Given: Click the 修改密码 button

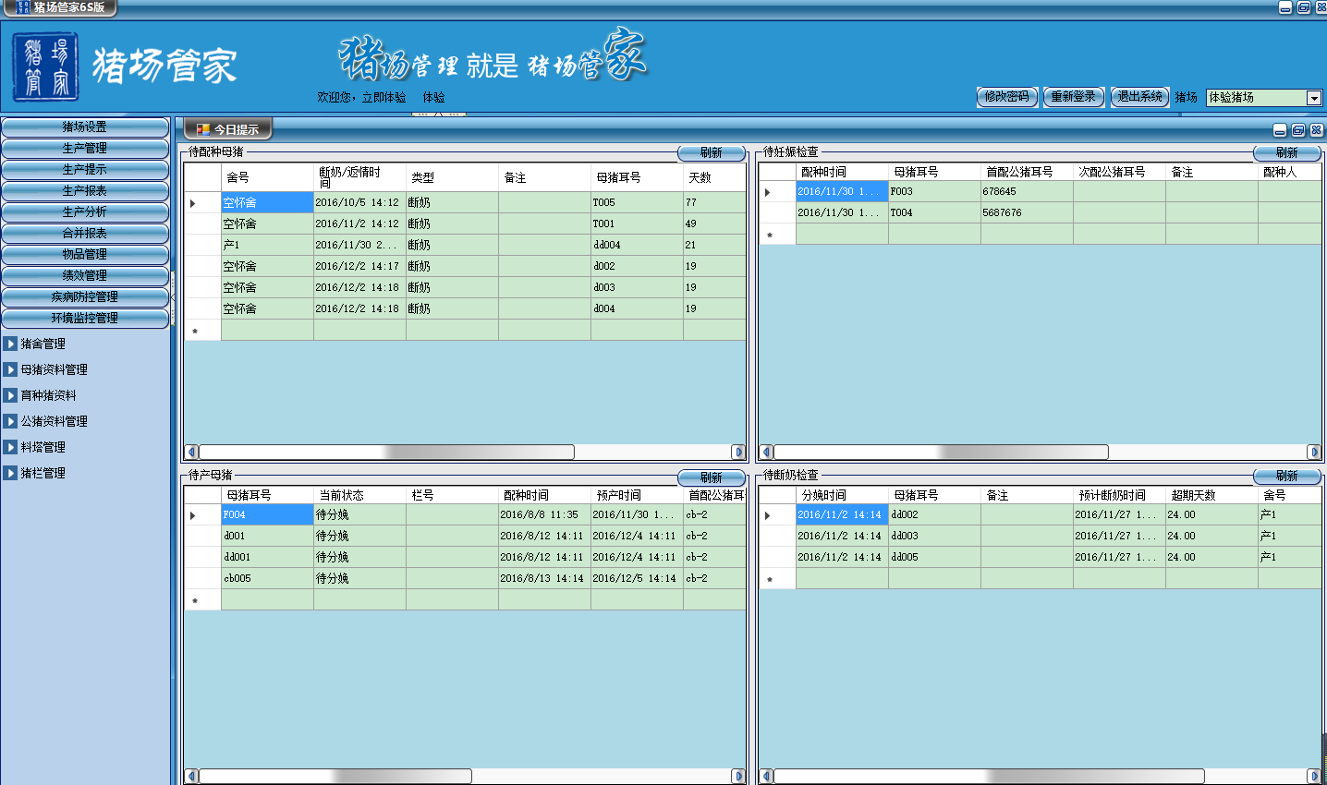Looking at the screenshot, I should pos(1007,97).
